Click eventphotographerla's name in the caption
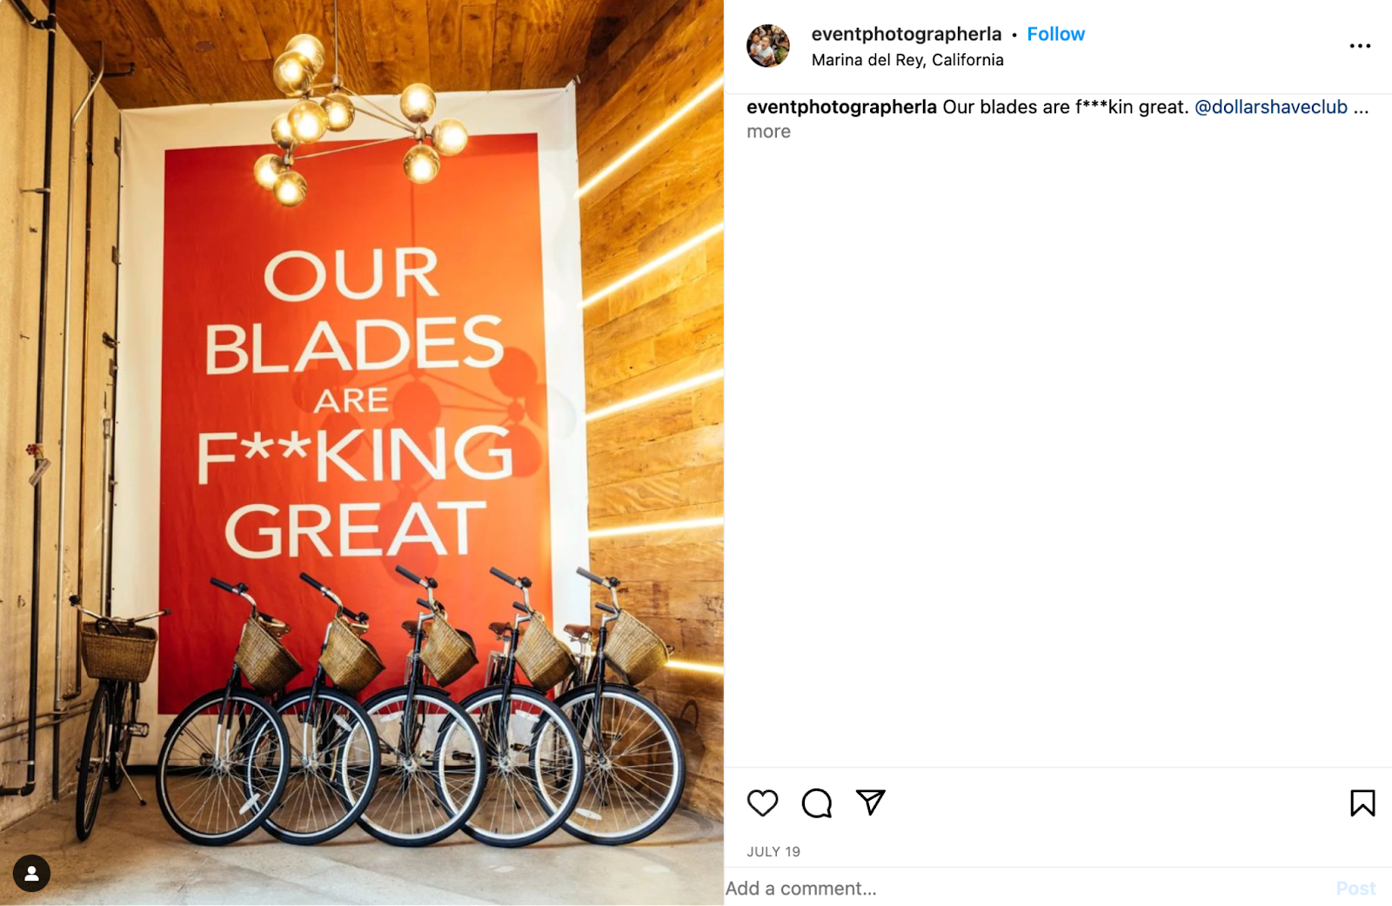Image resolution: width=1392 pixels, height=906 pixels. tap(841, 109)
